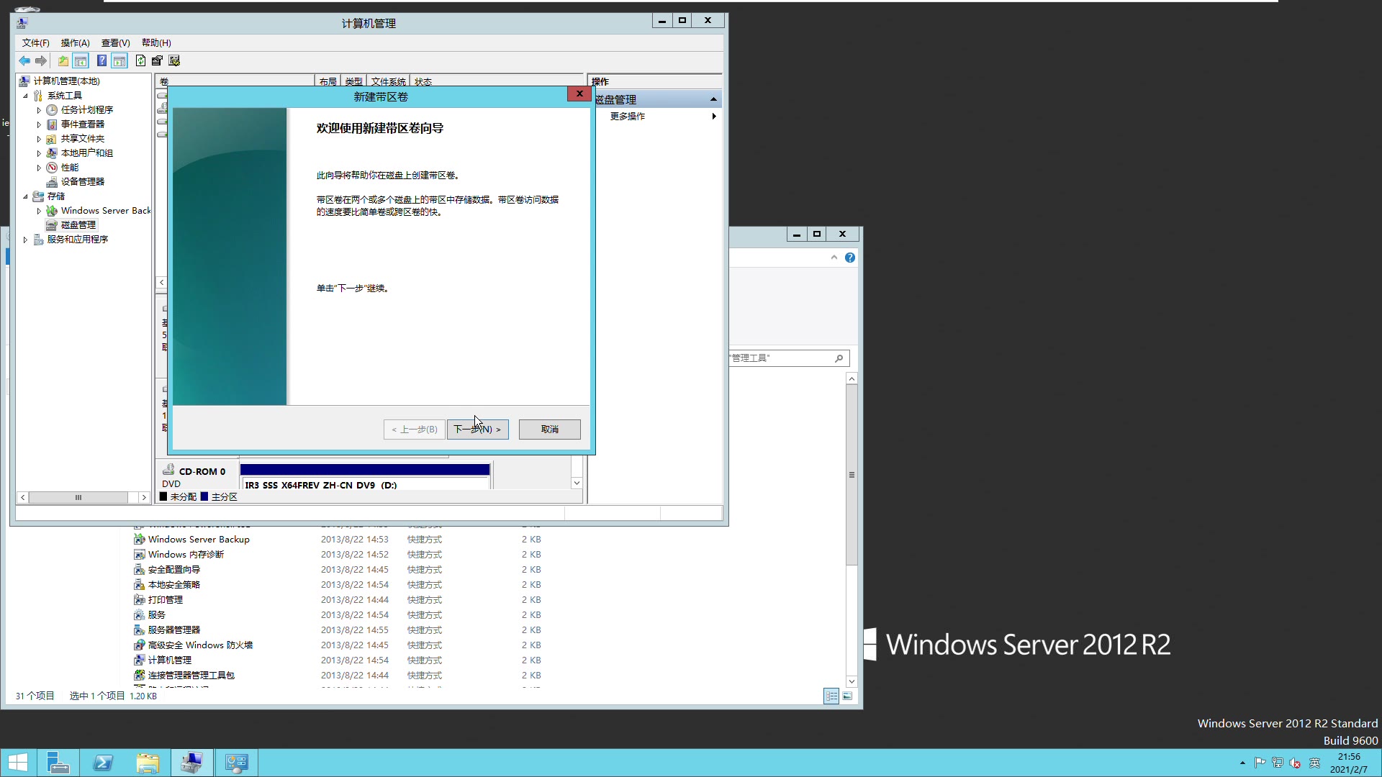Select 打印管理 in the Explorer list
Screen dimensions: 1382x777
click(166, 600)
